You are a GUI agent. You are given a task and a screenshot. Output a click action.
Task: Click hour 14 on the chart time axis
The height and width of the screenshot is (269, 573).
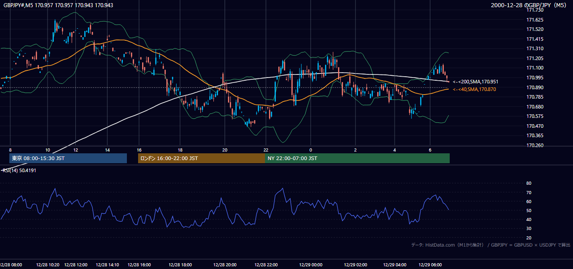tap(107, 150)
